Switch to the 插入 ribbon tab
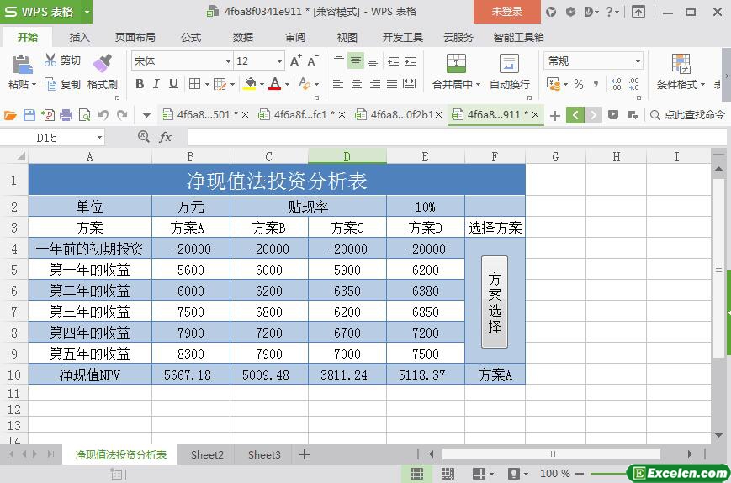 coord(80,37)
